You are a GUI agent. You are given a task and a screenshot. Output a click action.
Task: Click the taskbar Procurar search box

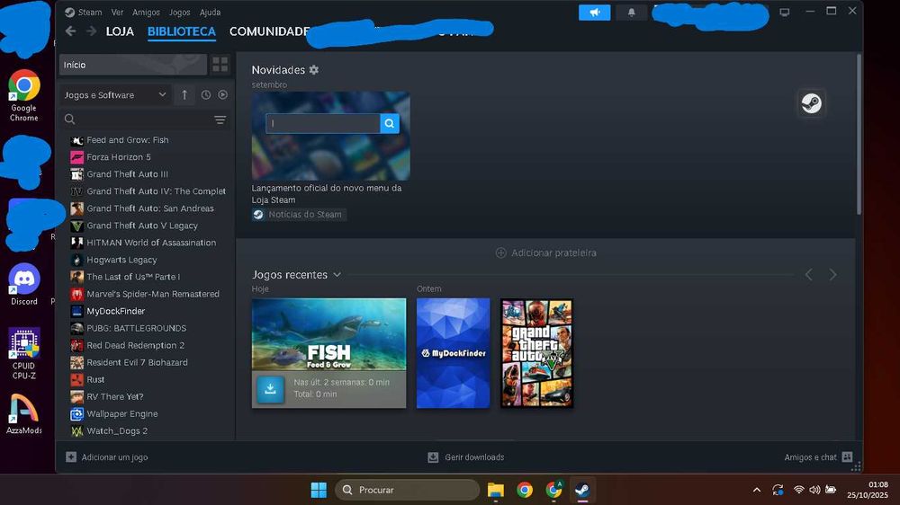[x=407, y=490]
